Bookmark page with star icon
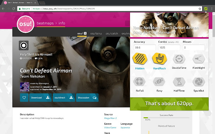The width and height of the screenshot is (215, 134). [x=200, y=9]
